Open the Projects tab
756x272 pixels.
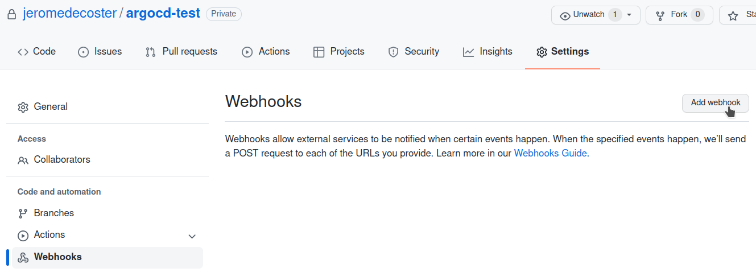339,52
